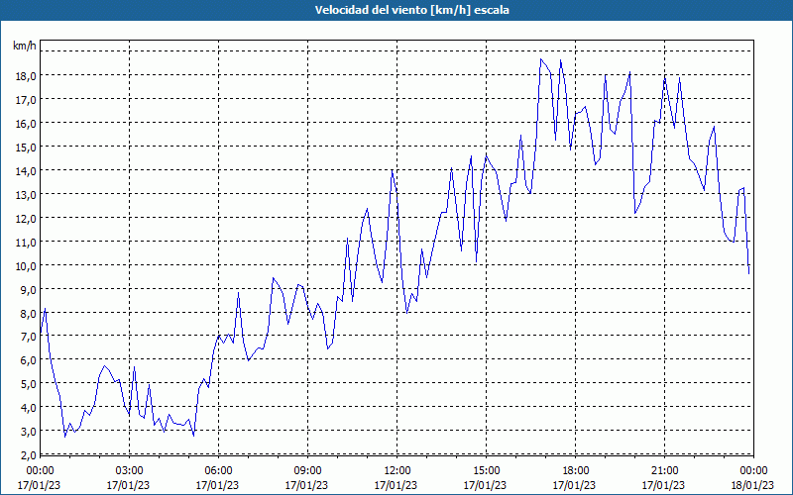Click the 18,0 y-axis value
Image resolution: width=793 pixels, height=495 pixels.
[x=26, y=75]
